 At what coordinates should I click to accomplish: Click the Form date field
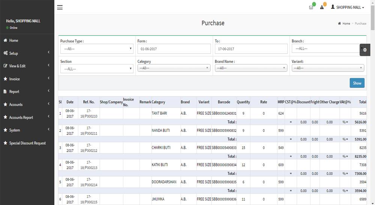(174, 49)
